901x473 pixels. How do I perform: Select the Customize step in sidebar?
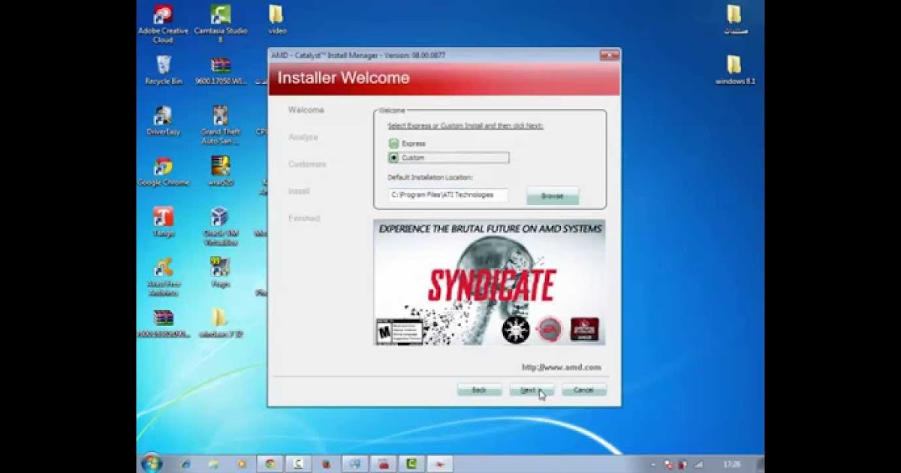[307, 164]
